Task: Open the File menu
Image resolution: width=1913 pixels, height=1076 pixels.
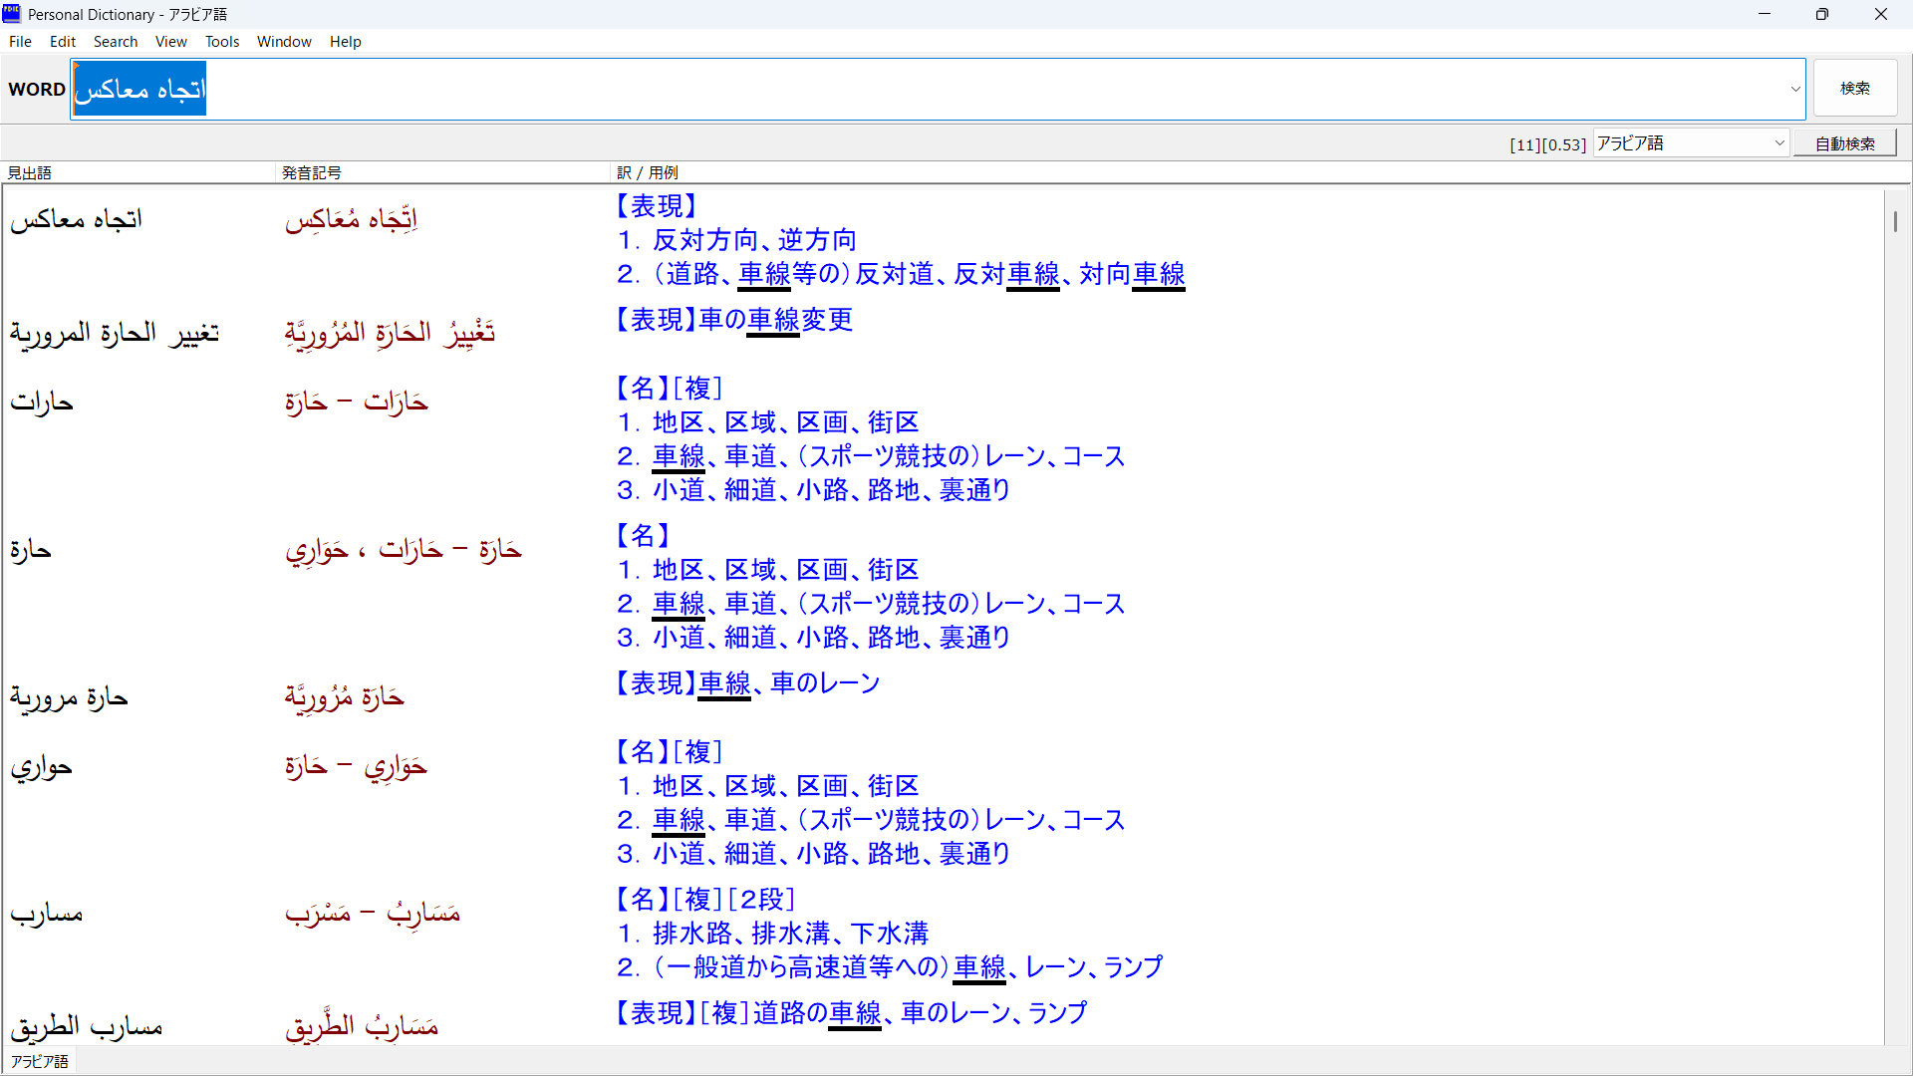Action: click(x=20, y=42)
